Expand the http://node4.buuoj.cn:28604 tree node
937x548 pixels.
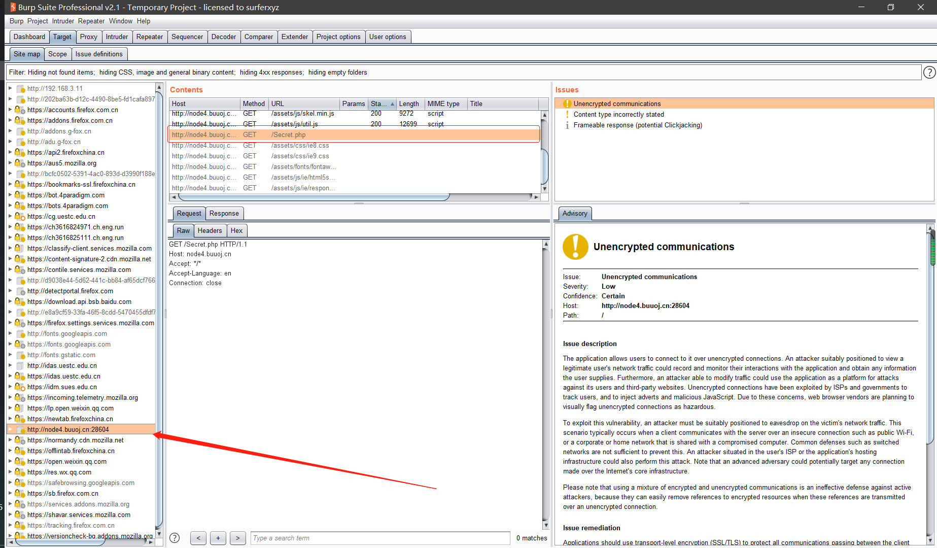click(x=10, y=429)
